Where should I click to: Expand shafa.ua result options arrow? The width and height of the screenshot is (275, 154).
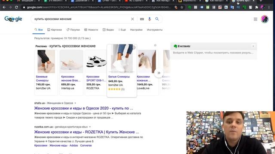(75, 103)
